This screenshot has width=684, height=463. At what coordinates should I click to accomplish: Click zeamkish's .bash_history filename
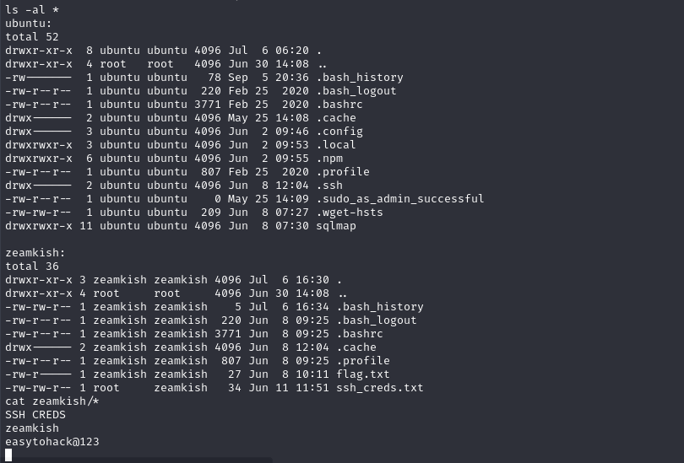pyautogui.click(x=380, y=307)
